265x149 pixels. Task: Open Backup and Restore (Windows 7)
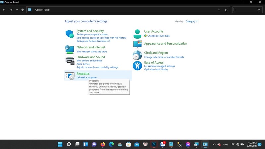(x=93, y=41)
